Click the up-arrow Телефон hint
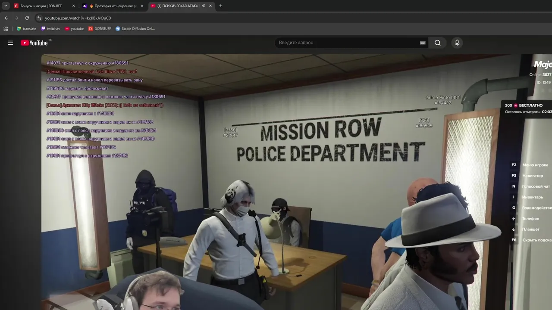Image resolution: width=552 pixels, height=310 pixels. [525, 219]
